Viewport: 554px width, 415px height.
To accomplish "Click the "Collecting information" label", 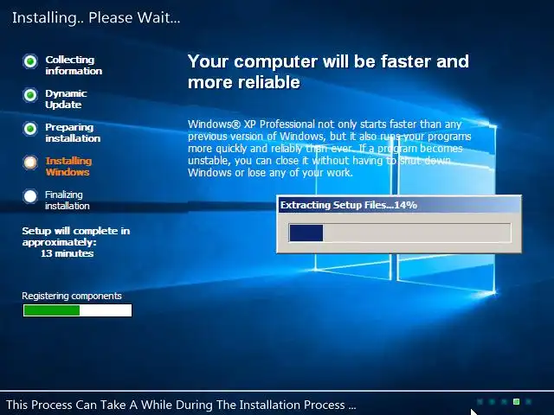I will (x=74, y=66).
